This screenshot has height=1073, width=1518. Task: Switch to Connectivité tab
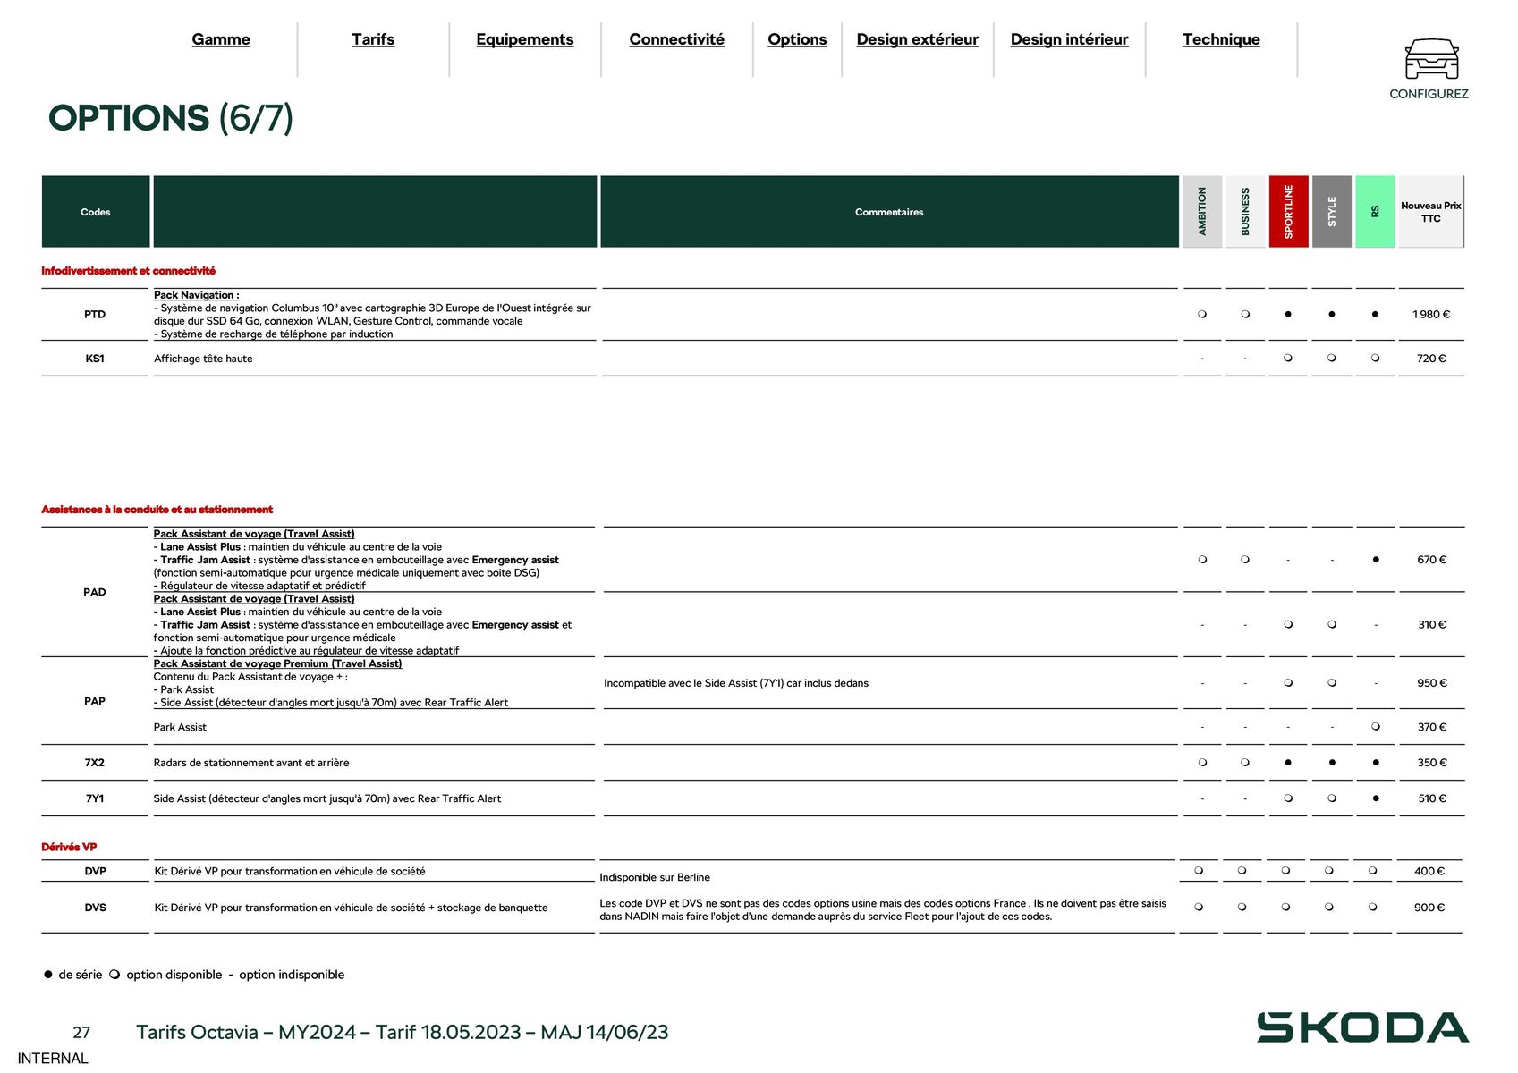(677, 39)
